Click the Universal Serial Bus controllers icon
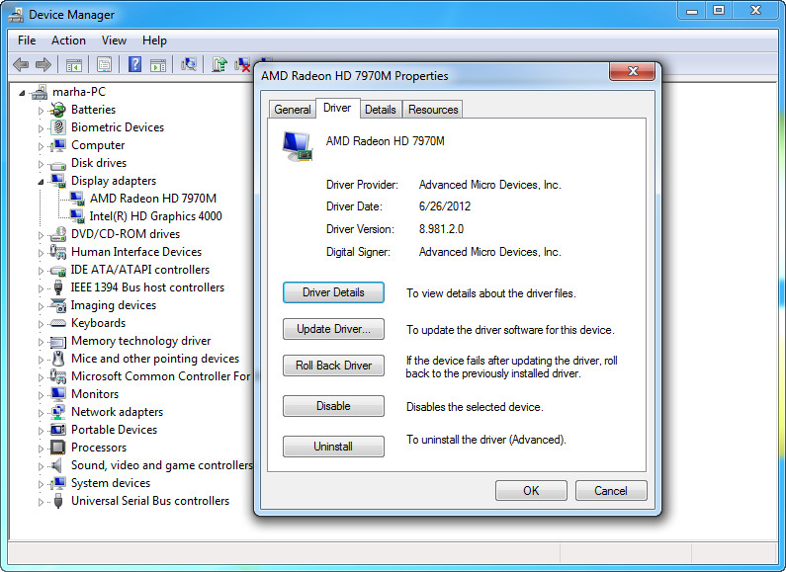The width and height of the screenshot is (786, 572). pos(58,501)
